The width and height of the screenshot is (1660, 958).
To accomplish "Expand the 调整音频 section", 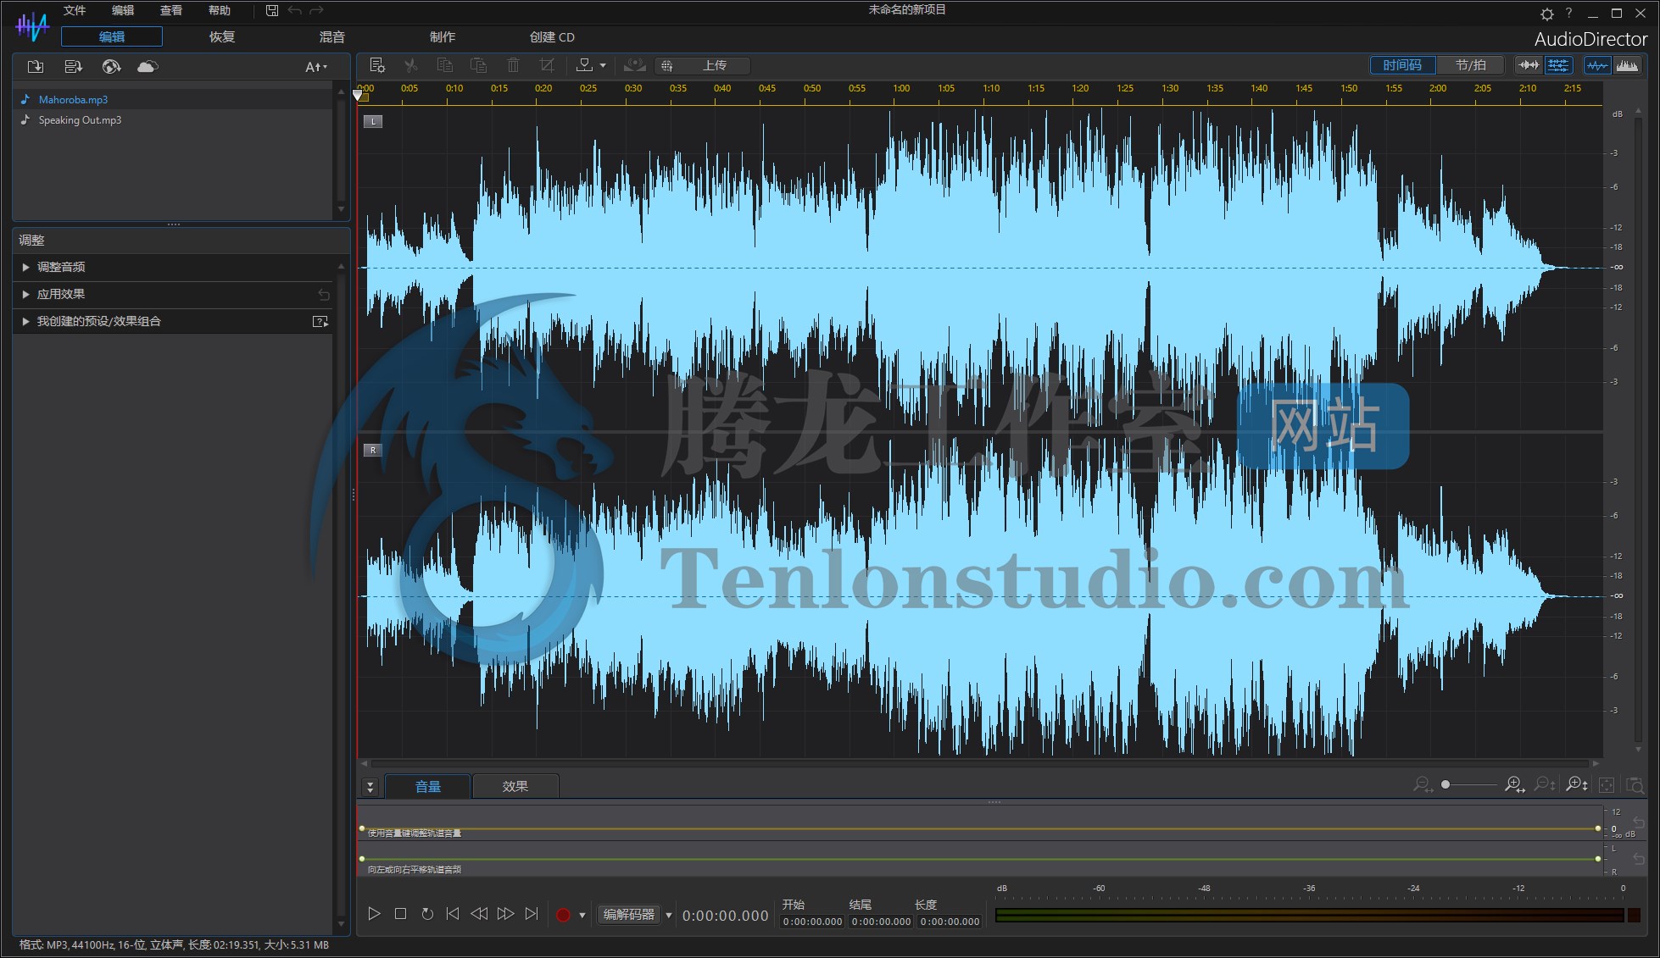I will click(173, 267).
